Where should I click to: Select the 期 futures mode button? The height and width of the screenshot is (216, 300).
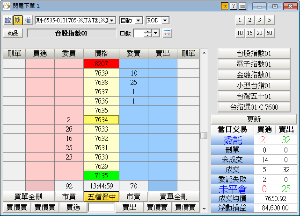click(x=18, y=21)
